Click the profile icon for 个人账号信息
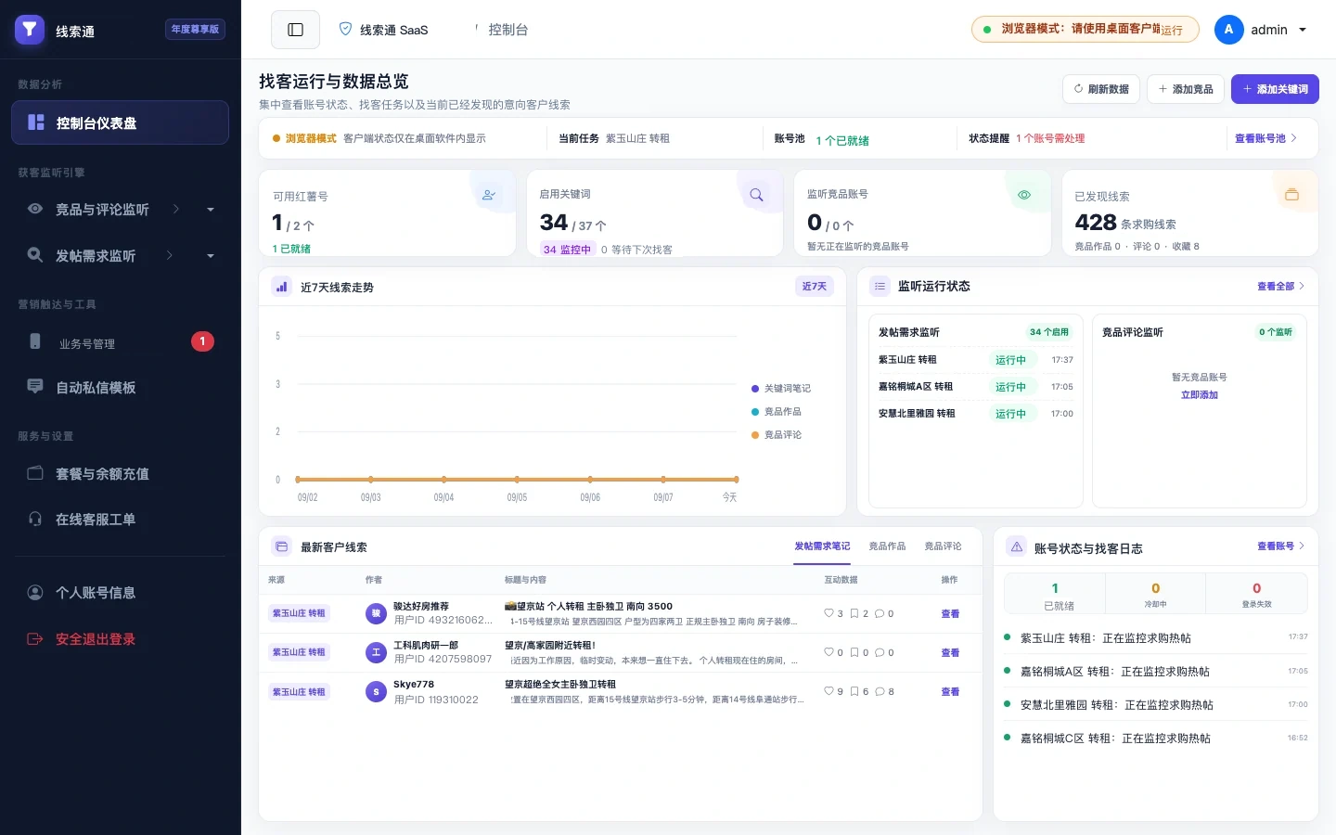This screenshot has width=1336, height=835. click(x=35, y=592)
